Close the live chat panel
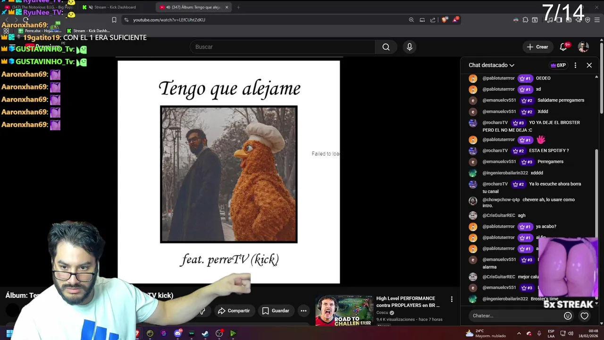 click(x=589, y=65)
